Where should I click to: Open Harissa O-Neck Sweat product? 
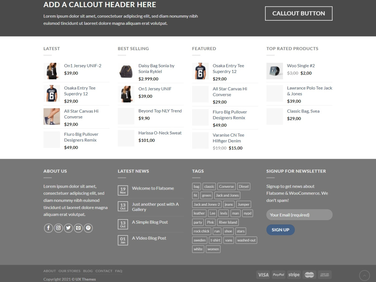160,133
